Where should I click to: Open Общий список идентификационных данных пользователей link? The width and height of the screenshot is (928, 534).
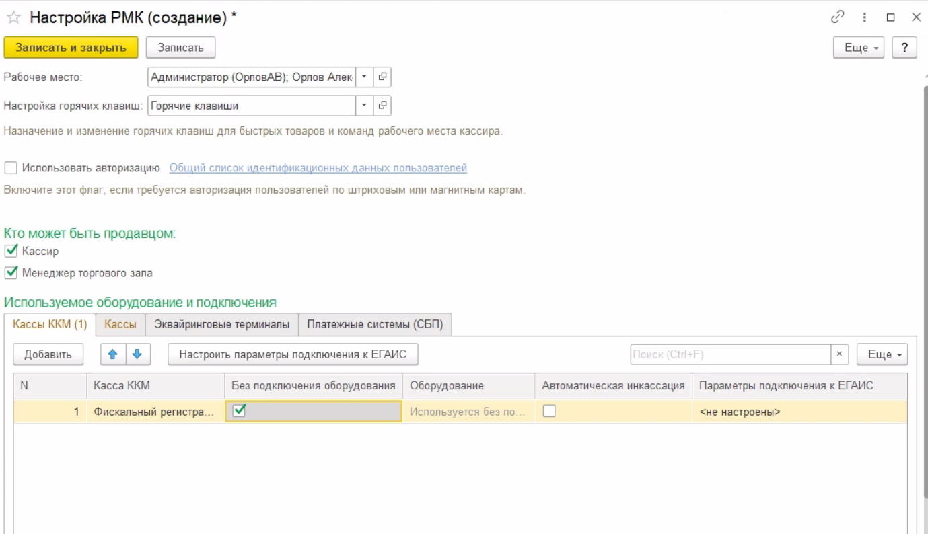point(318,168)
